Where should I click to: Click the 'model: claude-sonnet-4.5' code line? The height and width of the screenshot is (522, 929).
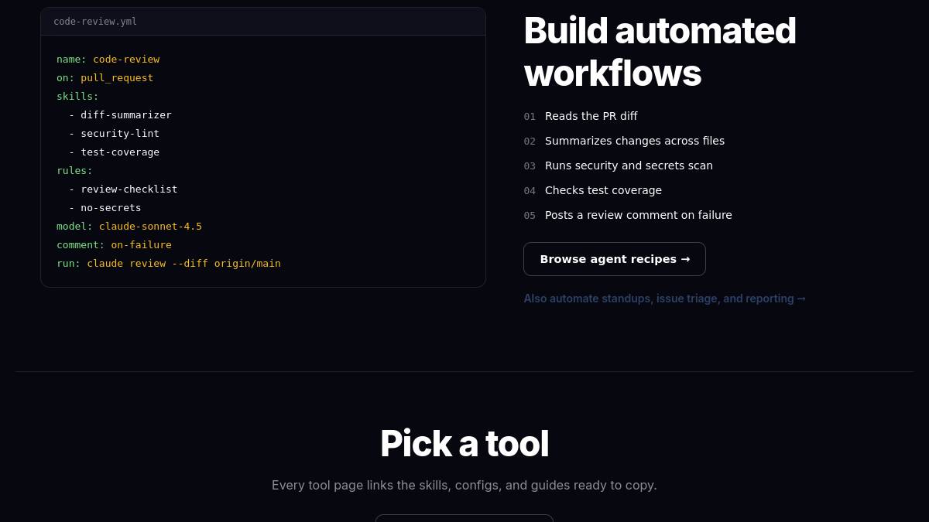[129, 227]
